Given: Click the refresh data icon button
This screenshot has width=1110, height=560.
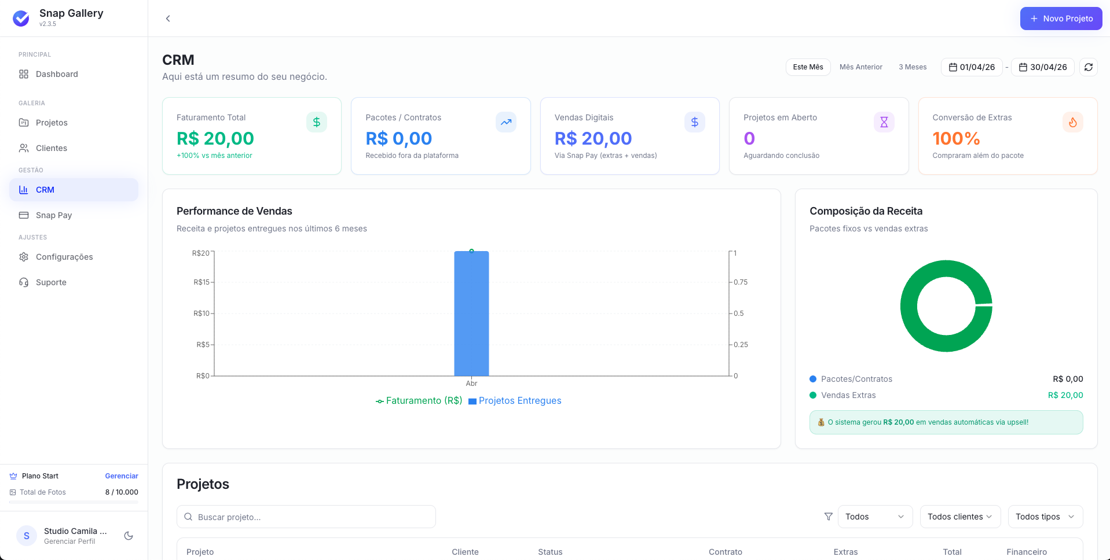Looking at the screenshot, I should [1089, 67].
